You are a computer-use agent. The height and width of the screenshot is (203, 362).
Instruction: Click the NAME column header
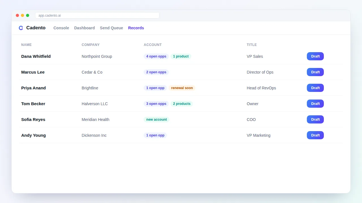click(x=26, y=45)
